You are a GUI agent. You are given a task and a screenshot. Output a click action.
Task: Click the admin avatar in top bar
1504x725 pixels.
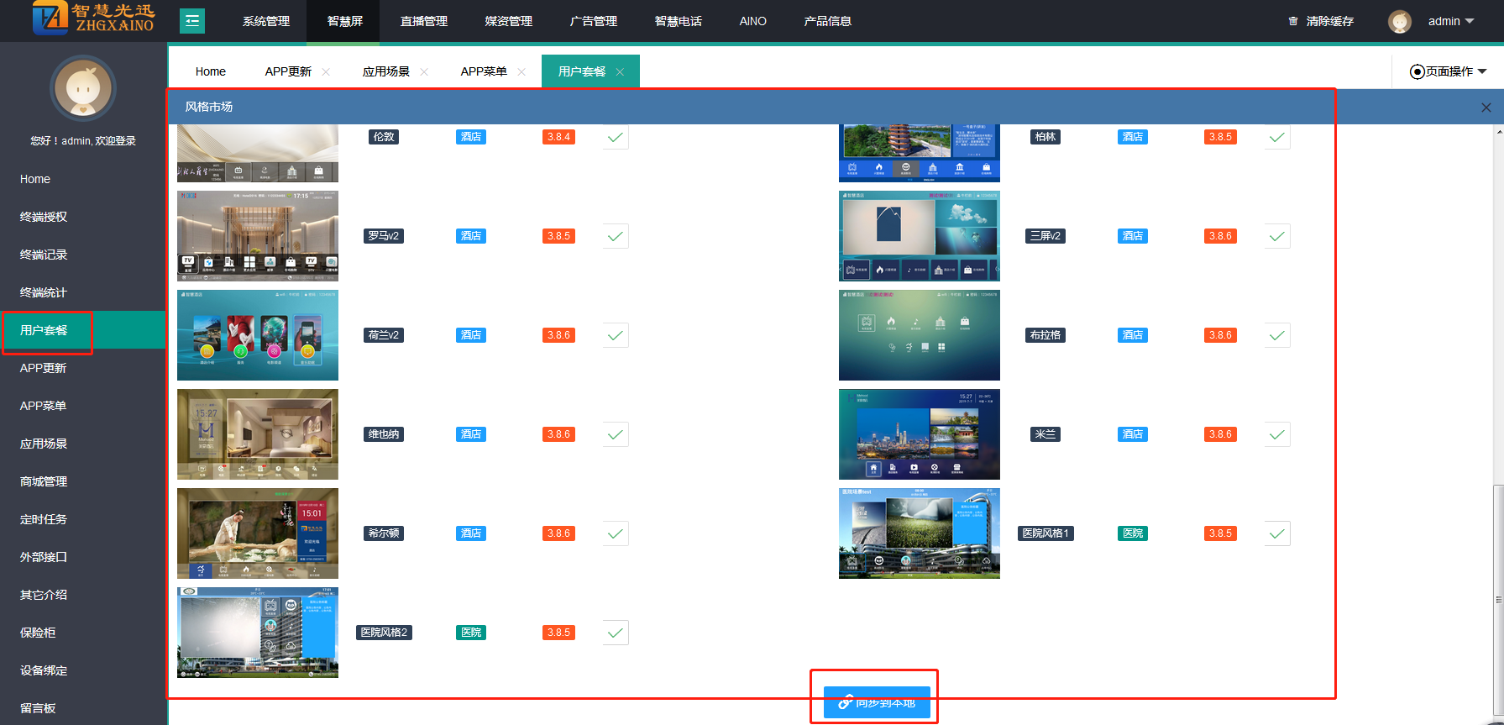coord(1399,22)
